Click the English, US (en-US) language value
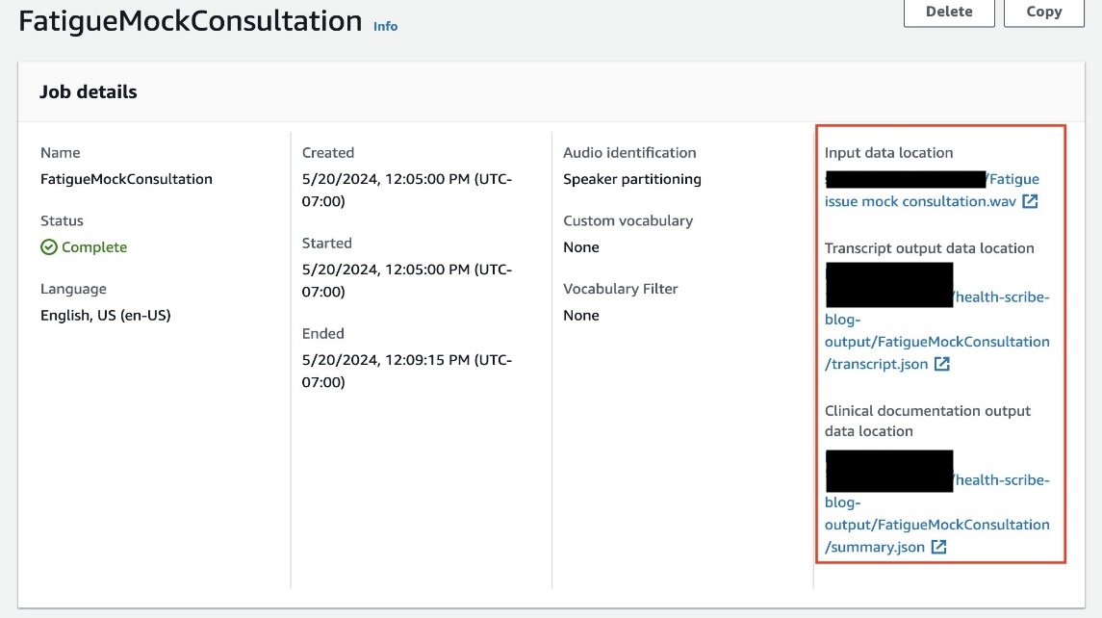The image size is (1102, 618). point(106,315)
